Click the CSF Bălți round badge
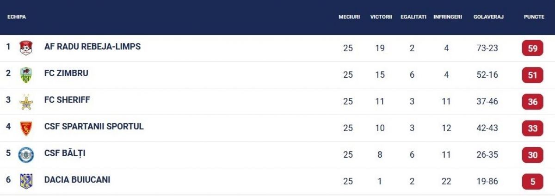The image size is (555, 196). tap(26, 155)
